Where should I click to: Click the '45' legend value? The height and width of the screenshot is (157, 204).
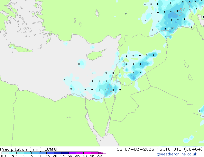click(92, 156)
